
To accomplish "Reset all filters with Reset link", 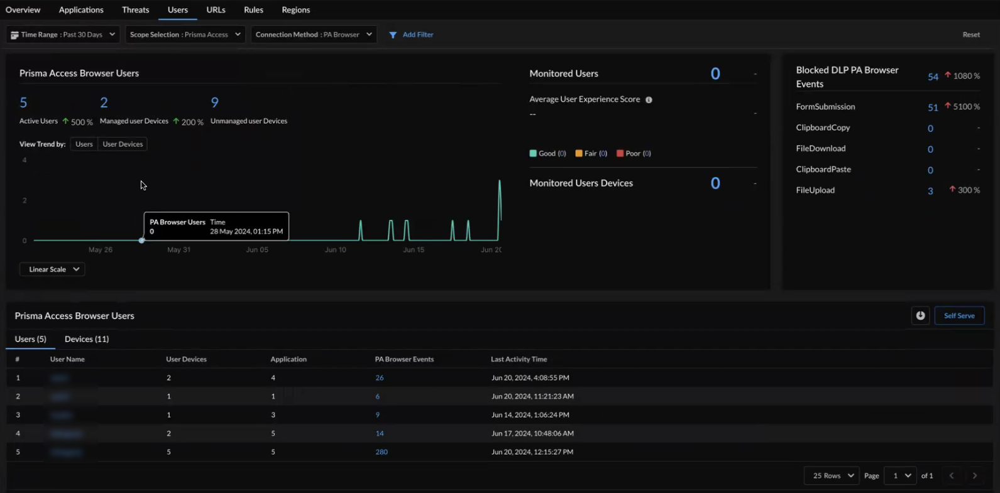I will click(970, 35).
